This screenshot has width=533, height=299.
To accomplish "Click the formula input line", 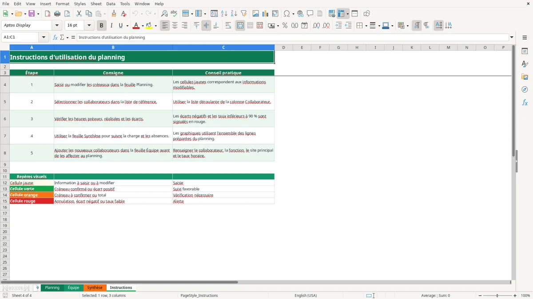I will click(x=293, y=37).
